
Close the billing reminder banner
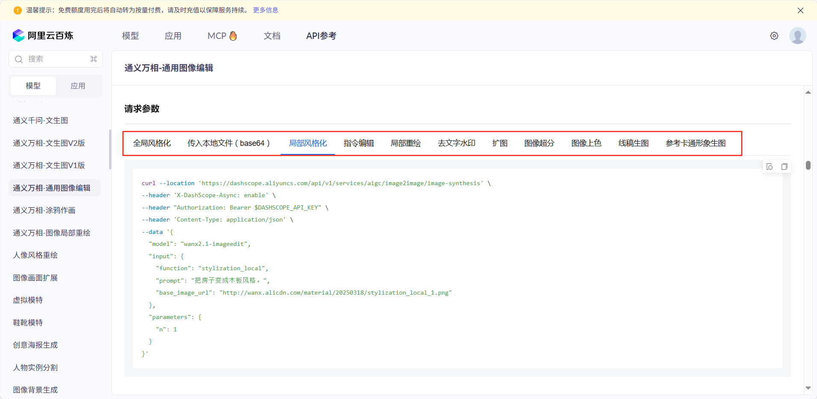pos(800,10)
